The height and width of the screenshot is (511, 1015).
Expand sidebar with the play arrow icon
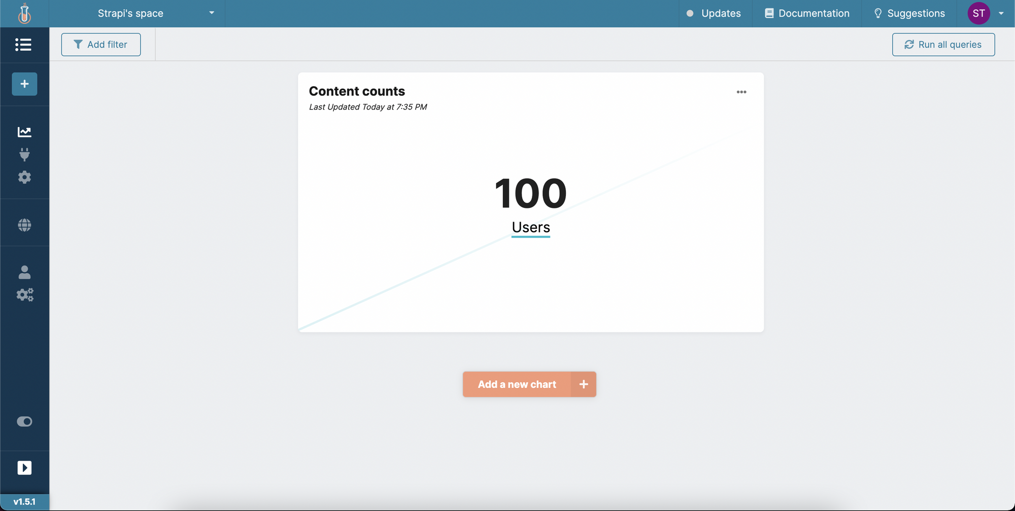[x=24, y=467]
